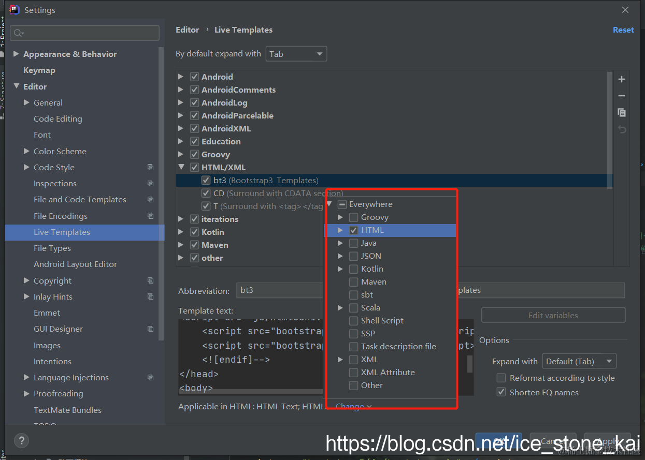Click in the settings search field
This screenshot has height=460, width=645.
click(84, 33)
